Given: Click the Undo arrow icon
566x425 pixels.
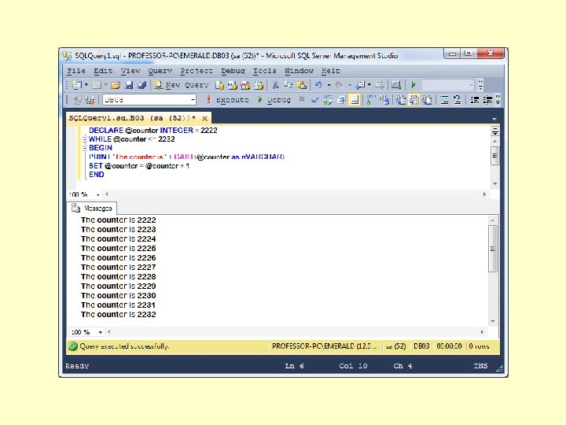Looking at the screenshot, I should [x=318, y=85].
